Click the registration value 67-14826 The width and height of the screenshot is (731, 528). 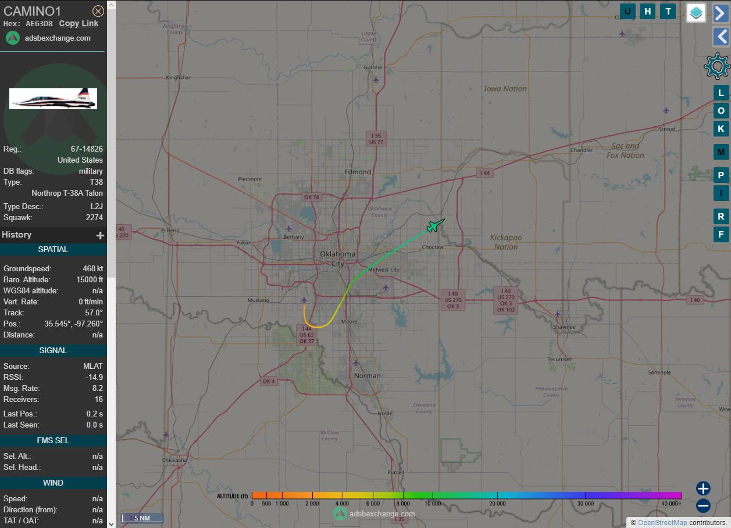coord(87,149)
